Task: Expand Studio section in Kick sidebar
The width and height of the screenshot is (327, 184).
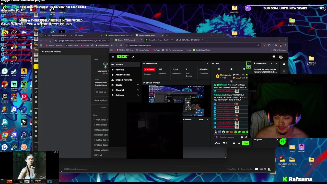Action: point(138,85)
